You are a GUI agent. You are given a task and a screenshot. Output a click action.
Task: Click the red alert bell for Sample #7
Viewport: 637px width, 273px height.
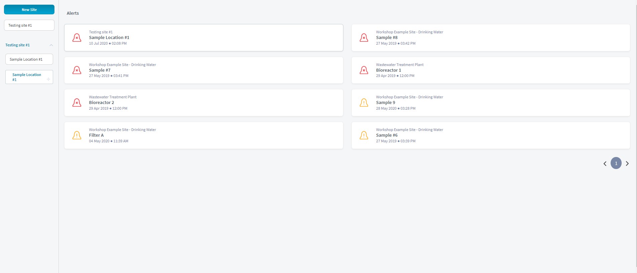pyautogui.click(x=77, y=70)
